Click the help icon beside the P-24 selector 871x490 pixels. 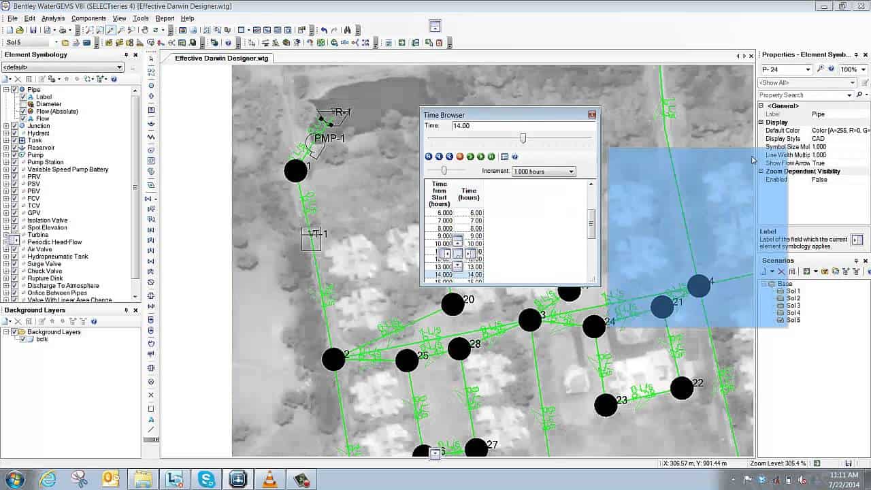click(831, 69)
